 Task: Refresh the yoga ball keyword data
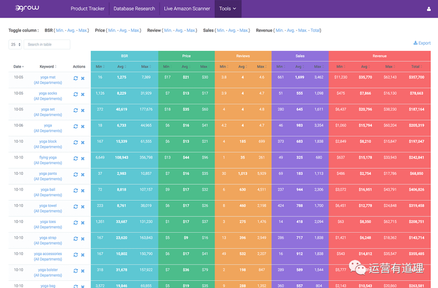[x=75, y=191]
